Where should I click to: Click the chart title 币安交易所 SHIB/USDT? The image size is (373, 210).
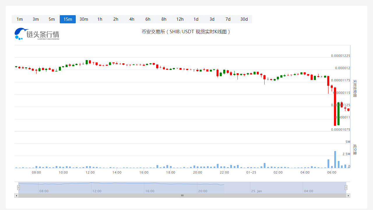coord(186,32)
